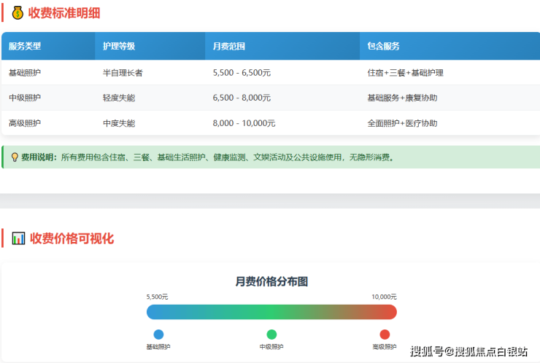Select the 高级照护 table row cell

point(25,123)
